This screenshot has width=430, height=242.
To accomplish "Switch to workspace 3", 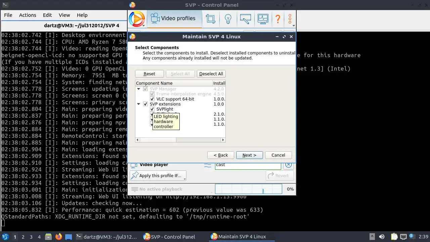I will point(31,237).
